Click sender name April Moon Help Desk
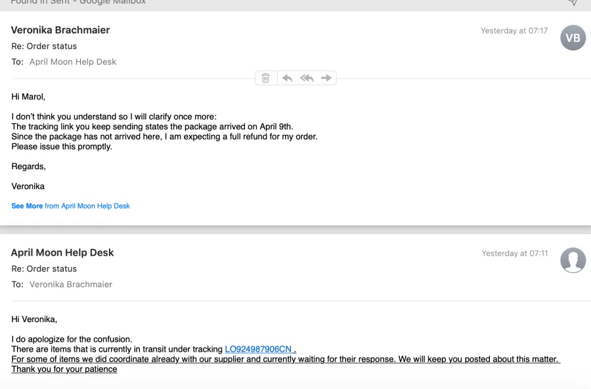 click(62, 253)
